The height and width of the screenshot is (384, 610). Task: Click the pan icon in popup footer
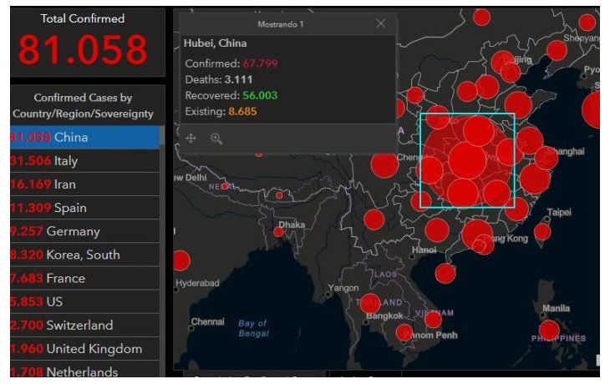click(191, 138)
